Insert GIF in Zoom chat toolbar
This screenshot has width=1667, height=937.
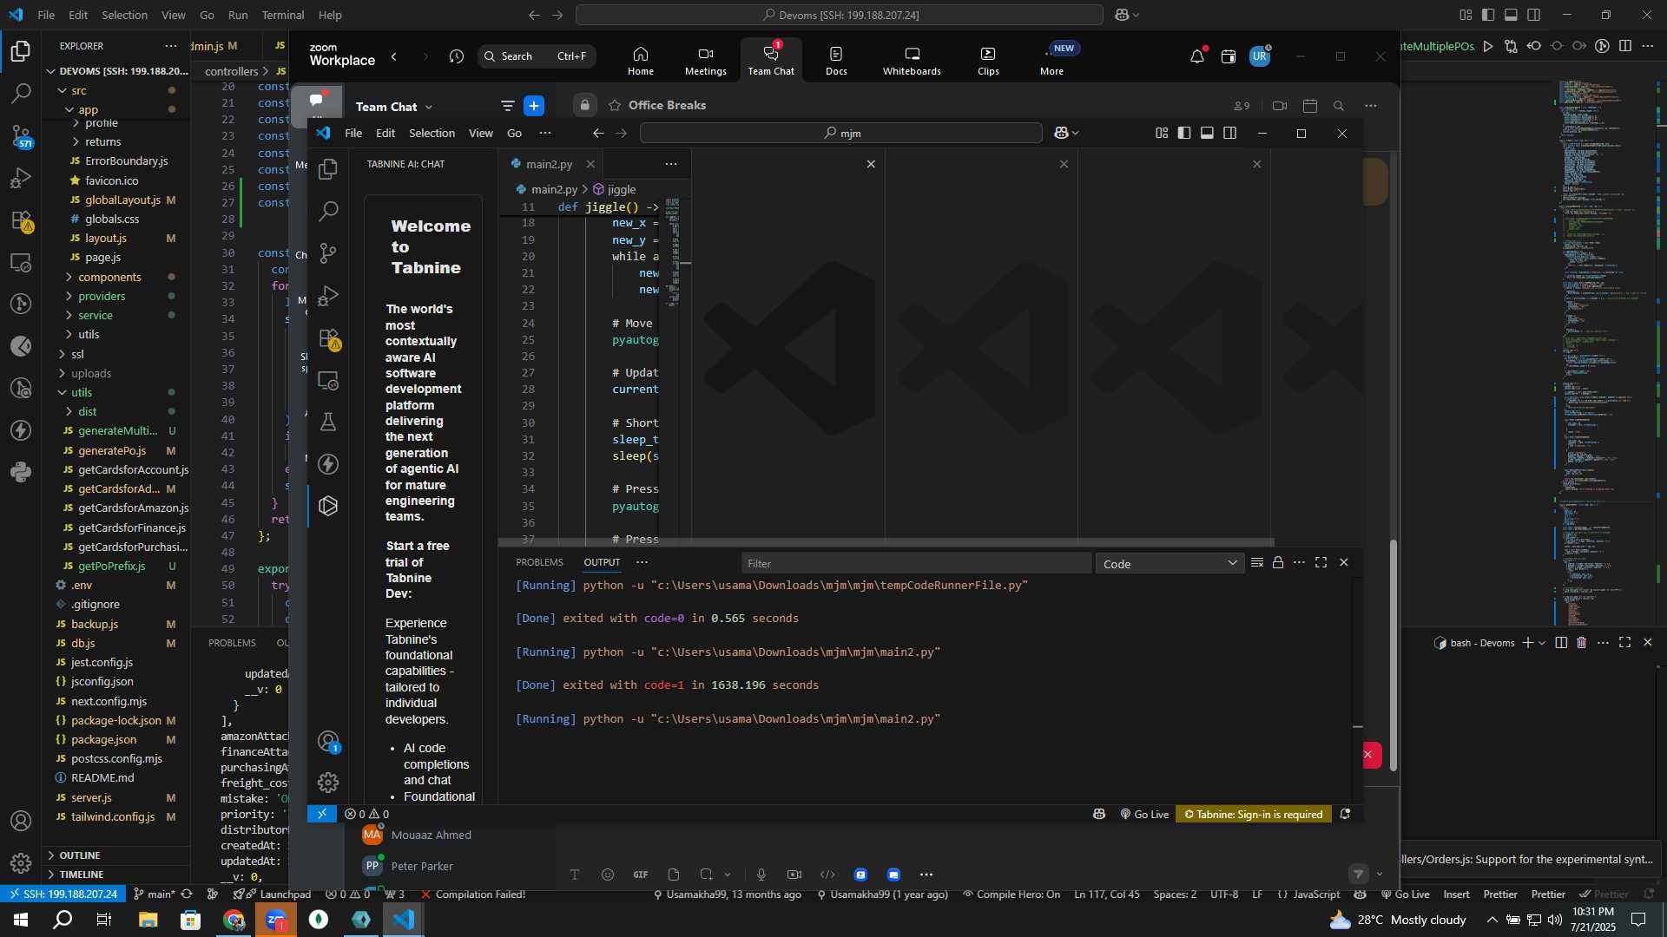tap(641, 875)
